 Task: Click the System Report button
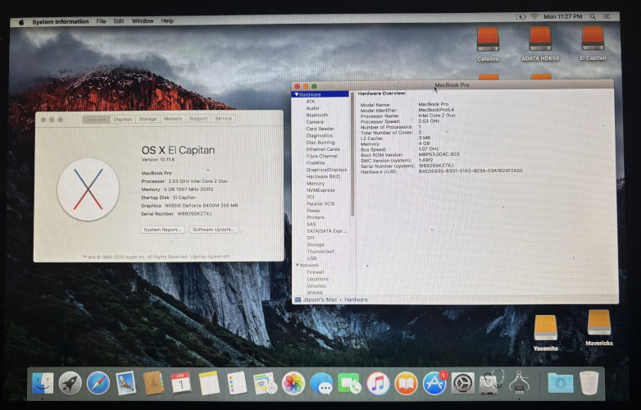(x=163, y=230)
